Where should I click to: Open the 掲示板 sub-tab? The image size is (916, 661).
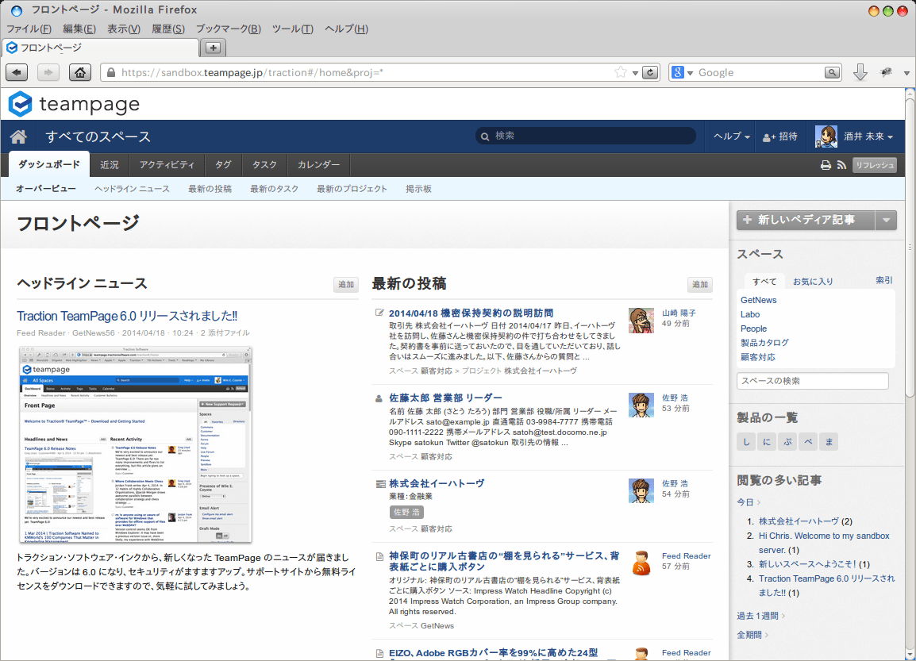tap(418, 189)
